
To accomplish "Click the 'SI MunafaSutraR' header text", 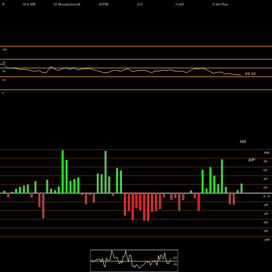I will [x=67, y=4].
